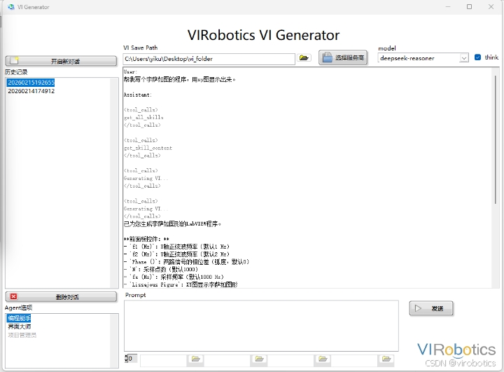
Task: Send the prompt with 发送 button
Action: (x=431, y=308)
